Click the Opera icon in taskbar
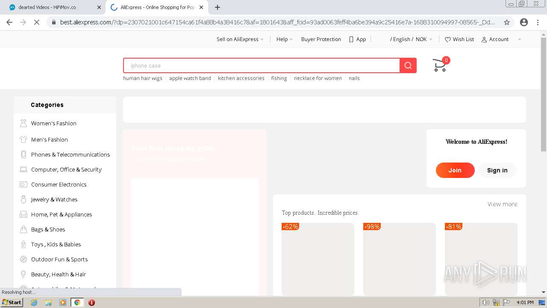The image size is (547, 308). click(x=91, y=302)
